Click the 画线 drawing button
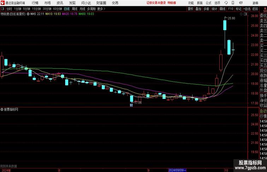Image resolution: width=267 pixels, height=172 pixels. tap(222, 9)
